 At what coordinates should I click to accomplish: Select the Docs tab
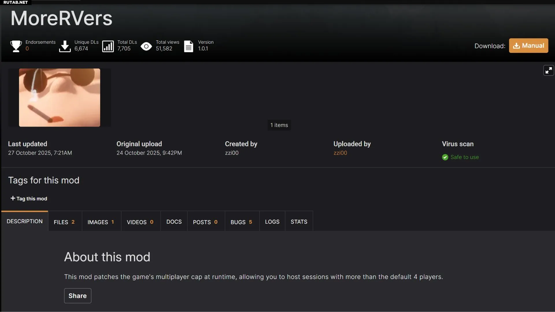pos(174,222)
